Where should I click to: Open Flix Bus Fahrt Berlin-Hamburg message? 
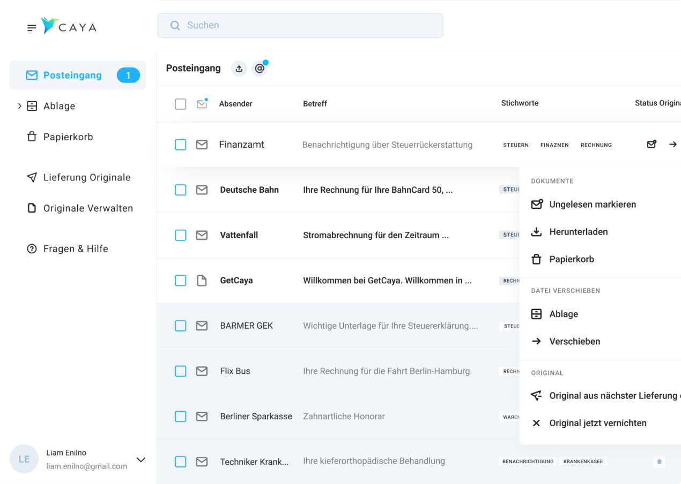[386, 371]
